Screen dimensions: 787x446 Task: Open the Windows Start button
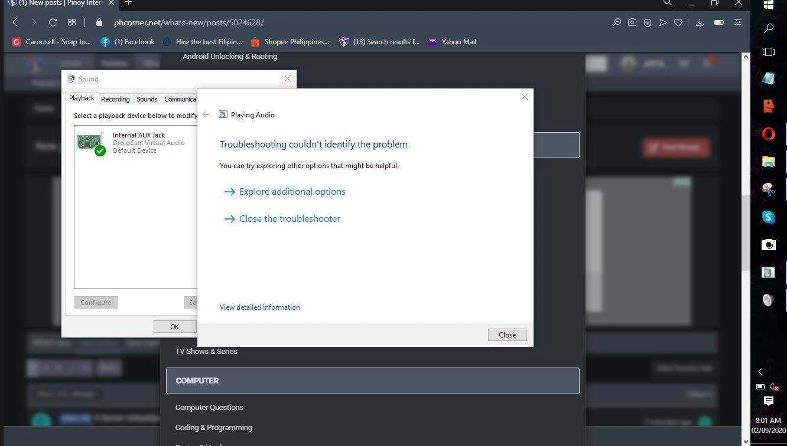pos(769,5)
